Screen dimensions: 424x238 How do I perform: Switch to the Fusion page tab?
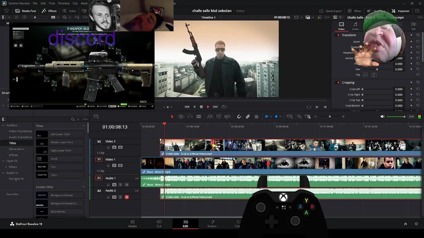coord(212,224)
